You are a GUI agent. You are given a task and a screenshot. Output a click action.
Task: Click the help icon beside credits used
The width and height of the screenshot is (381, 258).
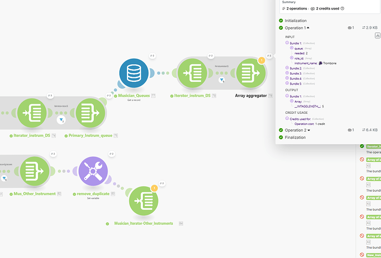pyautogui.click(x=342, y=8)
